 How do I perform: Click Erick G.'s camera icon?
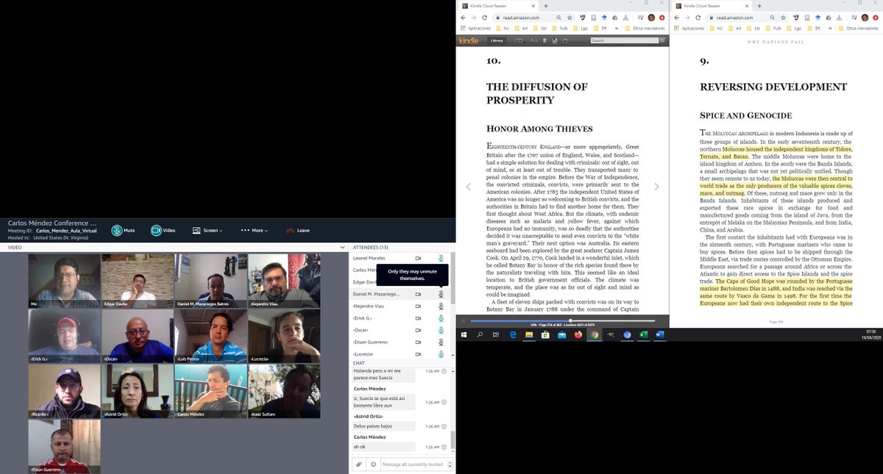pyautogui.click(x=418, y=317)
